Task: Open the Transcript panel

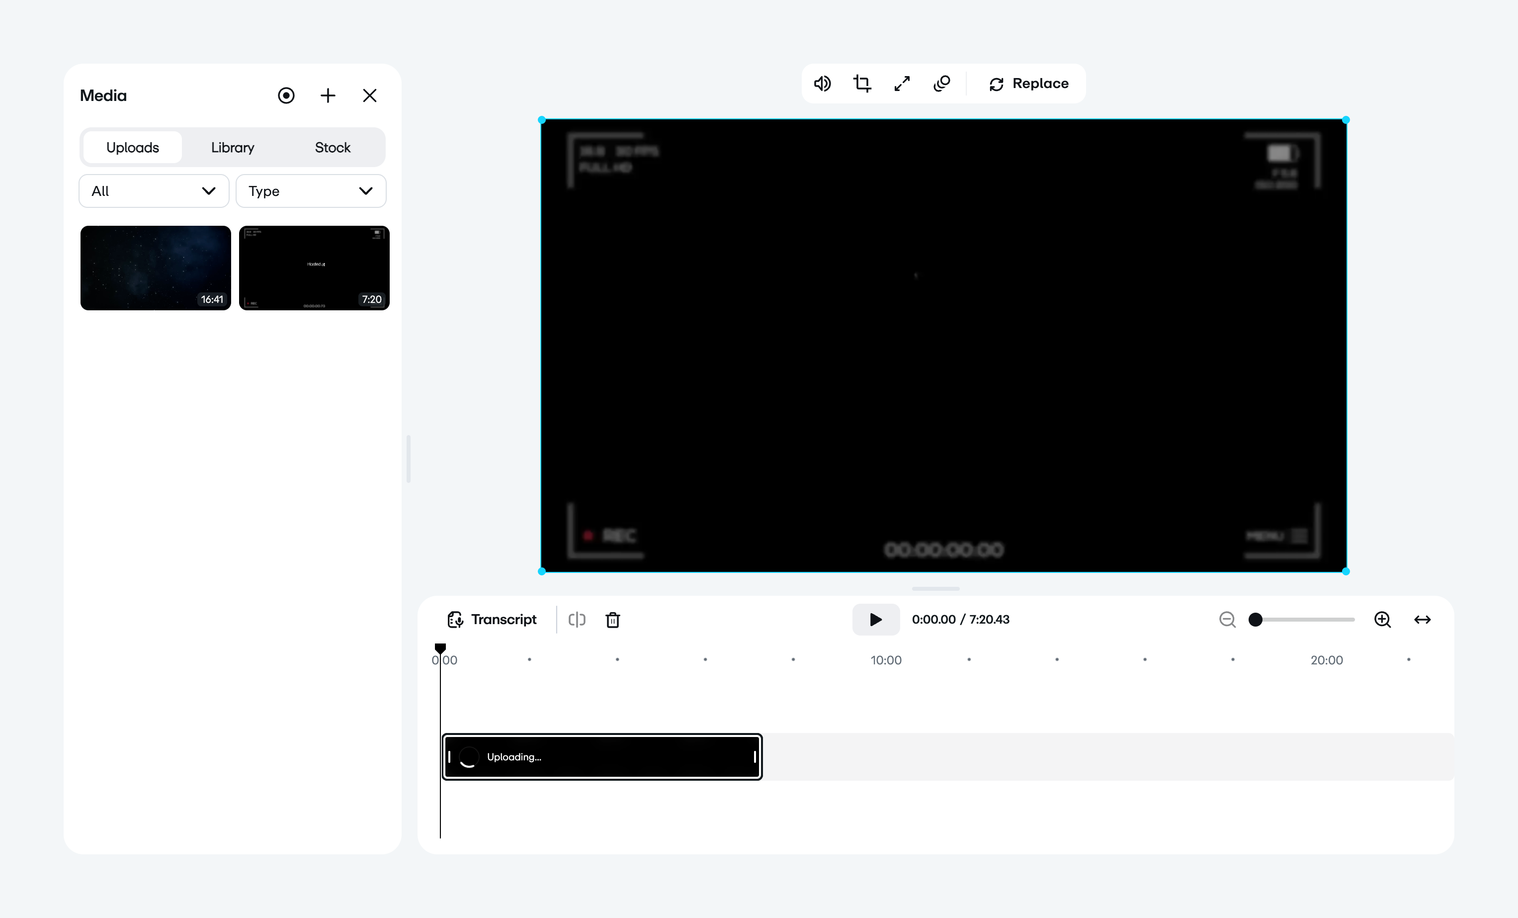Action: pos(492,619)
